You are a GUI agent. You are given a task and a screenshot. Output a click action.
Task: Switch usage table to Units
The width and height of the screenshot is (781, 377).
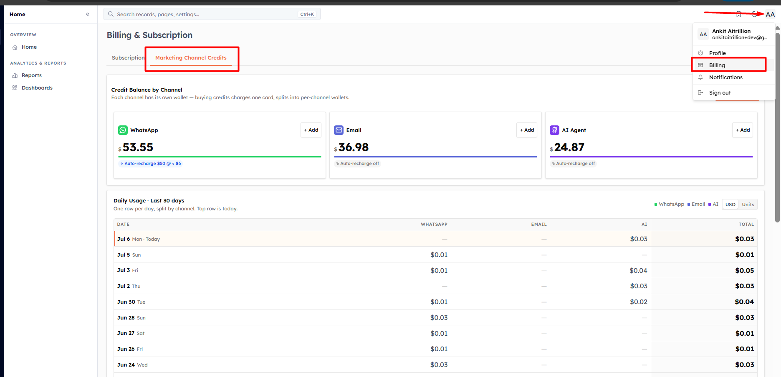pos(748,205)
